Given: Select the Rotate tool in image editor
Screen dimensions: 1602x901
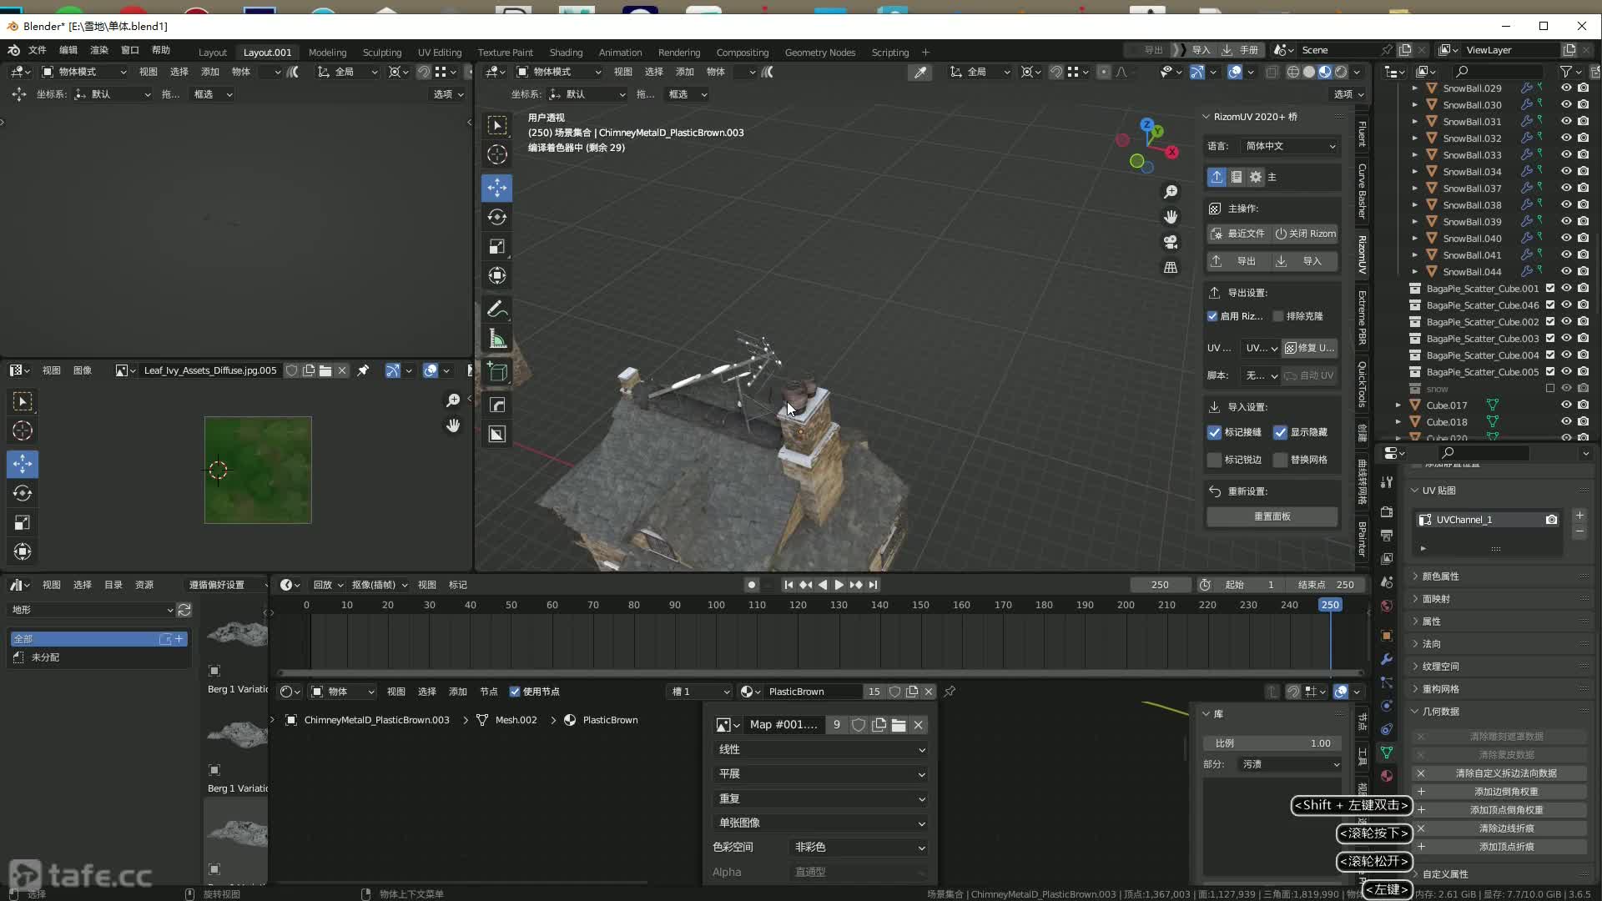Looking at the screenshot, I should (x=23, y=493).
